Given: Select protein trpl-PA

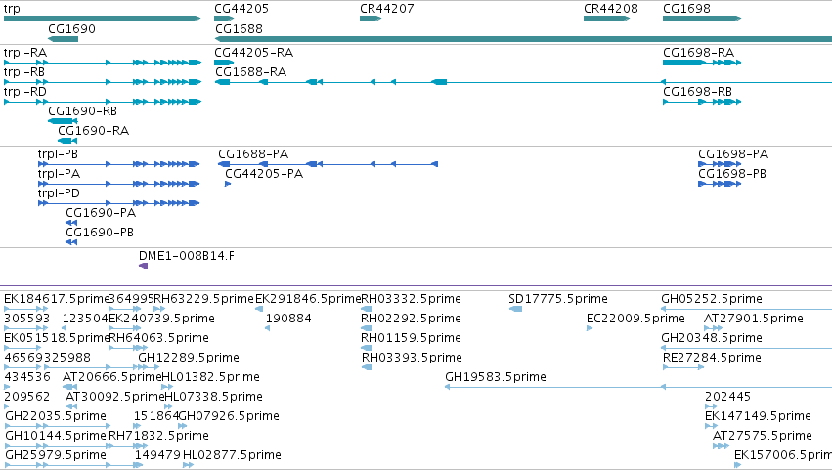Looking at the screenshot, I should coord(119,184).
